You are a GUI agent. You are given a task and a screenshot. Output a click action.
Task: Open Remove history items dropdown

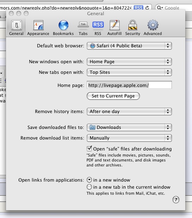pyautogui.click(x=129, y=111)
